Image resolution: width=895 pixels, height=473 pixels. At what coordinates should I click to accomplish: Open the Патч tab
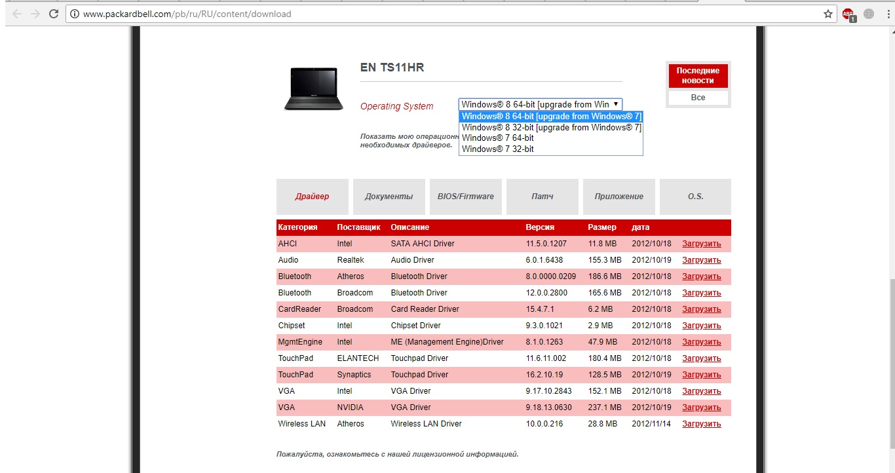tap(543, 197)
